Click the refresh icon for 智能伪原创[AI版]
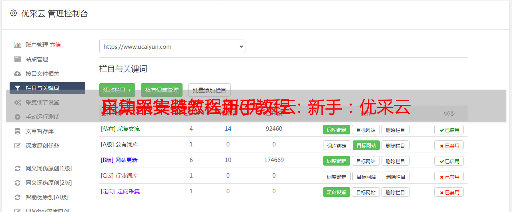 pyautogui.click(x=18, y=197)
